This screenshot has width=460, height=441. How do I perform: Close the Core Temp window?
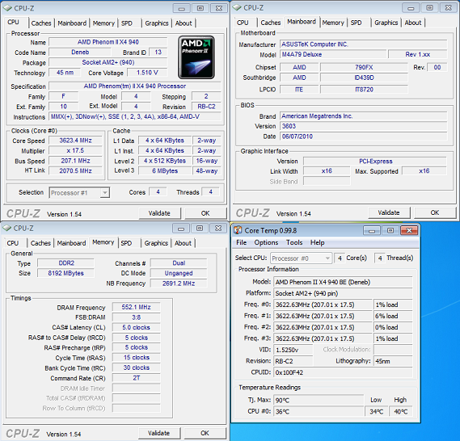pyautogui.click(x=409, y=231)
